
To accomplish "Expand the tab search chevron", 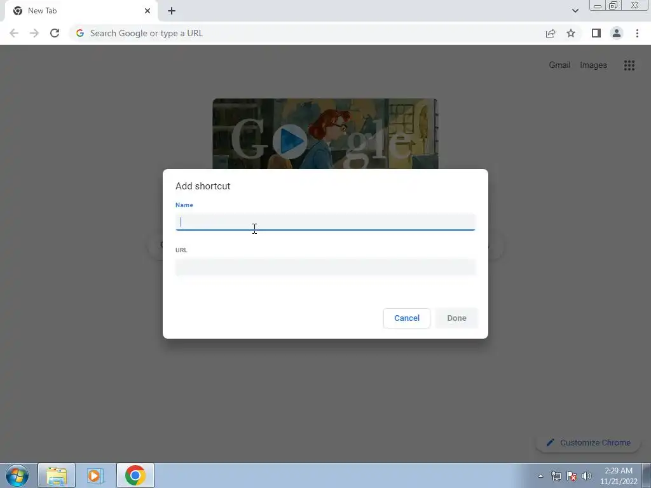I will pyautogui.click(x=575, y=11).
